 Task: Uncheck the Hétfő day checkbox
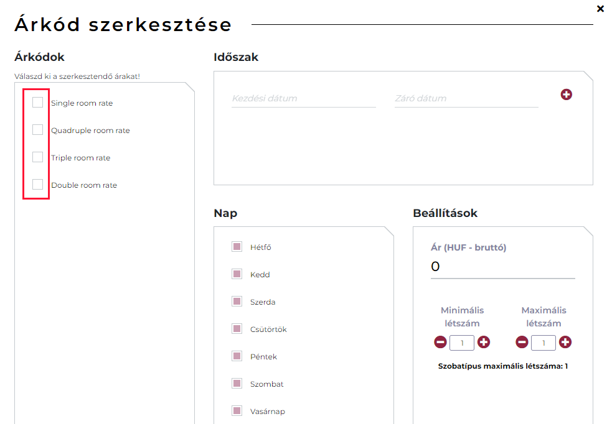(x=237, y=247)
